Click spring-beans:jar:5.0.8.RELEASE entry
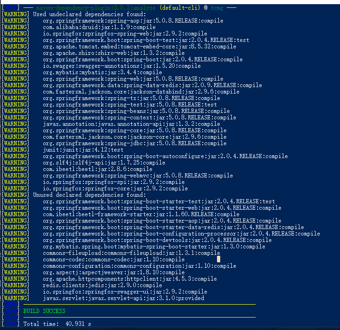This screenshot has height=330, width=340. point(136,111)
